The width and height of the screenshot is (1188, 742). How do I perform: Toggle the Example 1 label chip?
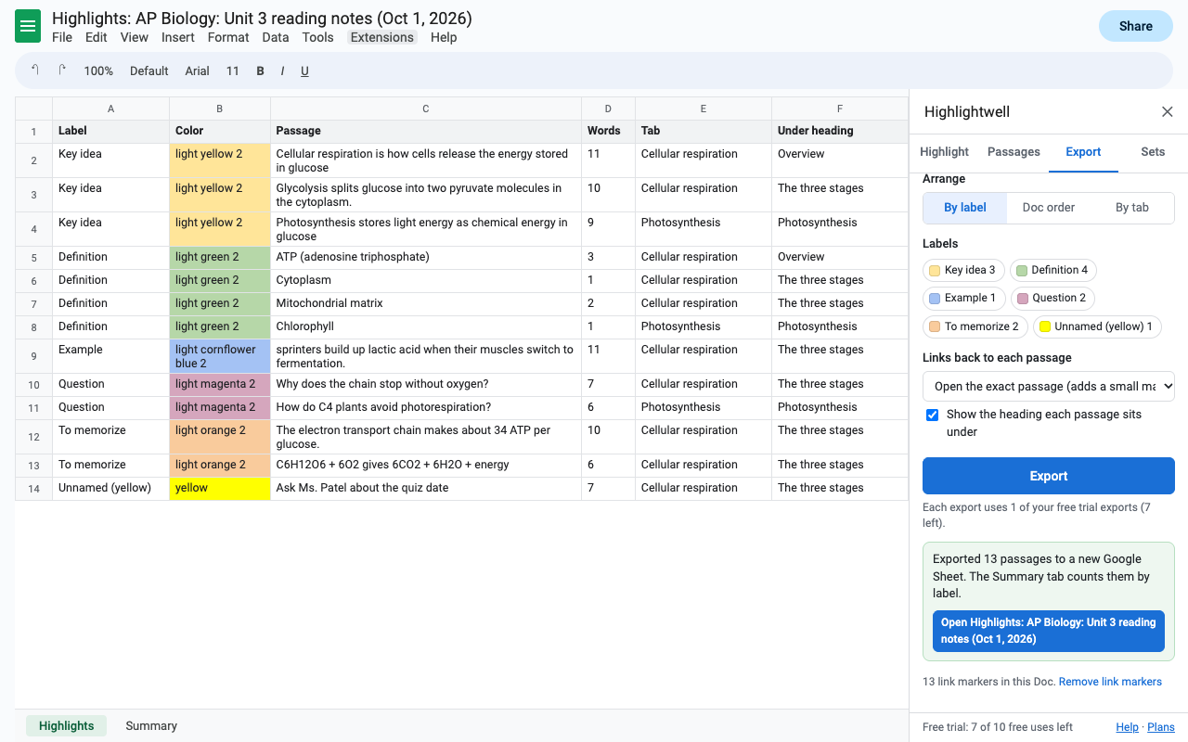[x=964, y=299]
